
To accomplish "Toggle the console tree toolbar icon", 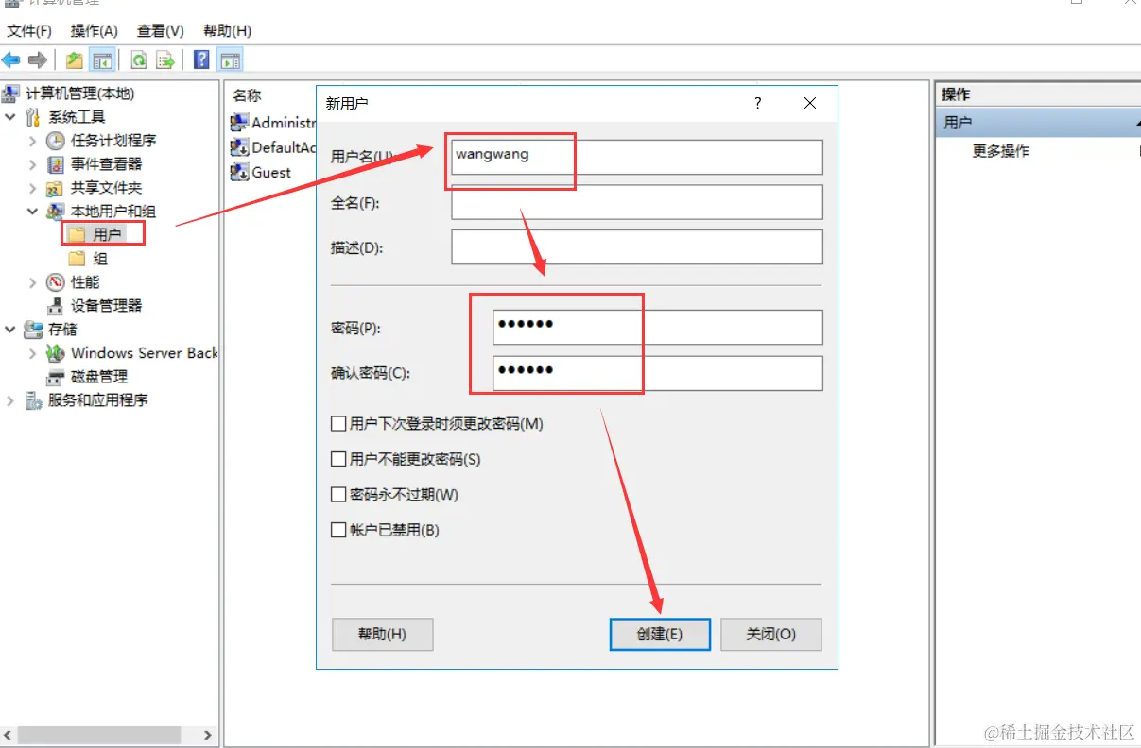I will pyautogui.click(x=102, y=60).
